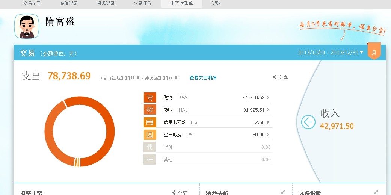This screenshot has width=391, height=195.
Task: Open the 提现记录 tab
Action: pyautogui.click(x=106, y=3)
